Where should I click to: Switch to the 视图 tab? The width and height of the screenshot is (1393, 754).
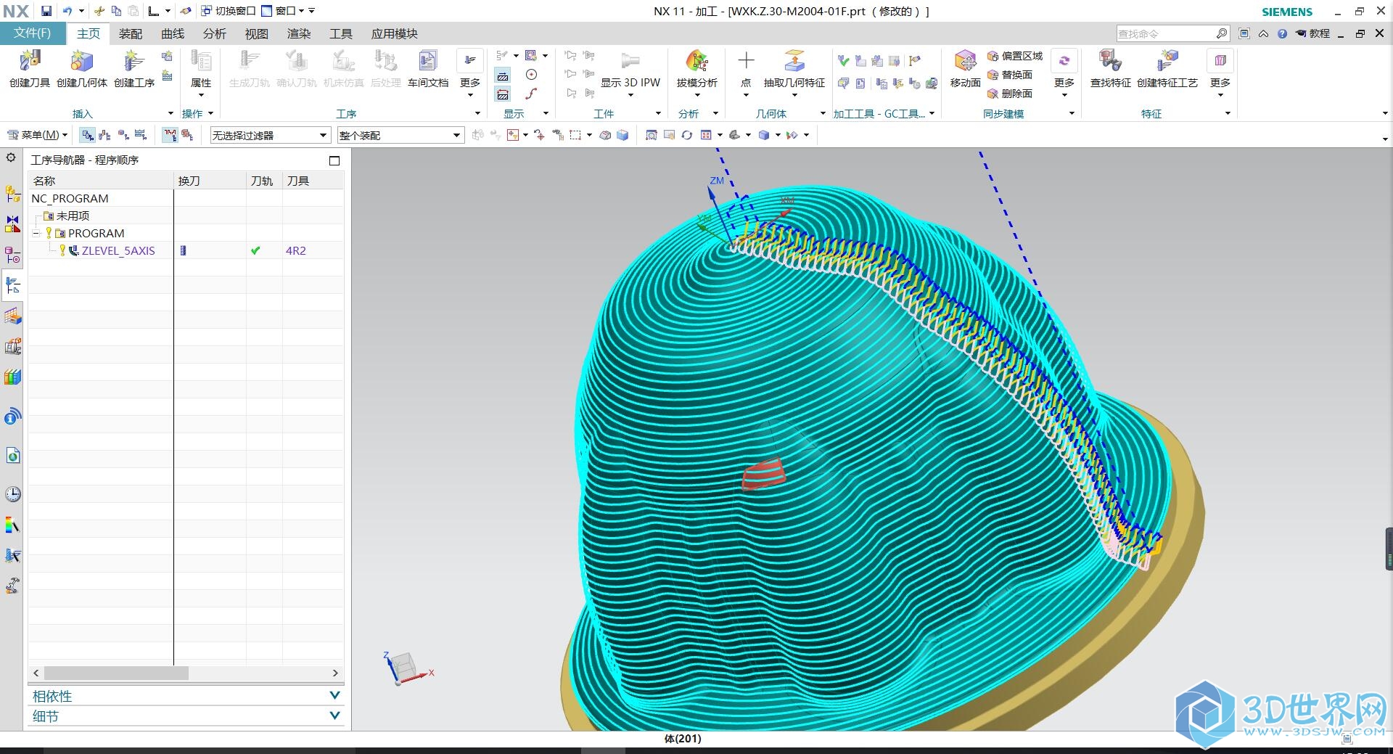point(257,33)
